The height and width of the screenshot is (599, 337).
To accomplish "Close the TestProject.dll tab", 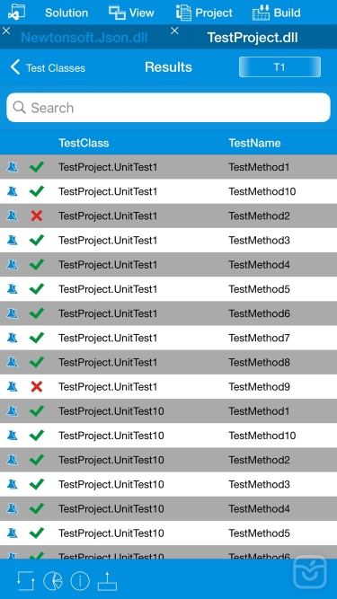I will point(174,31).
